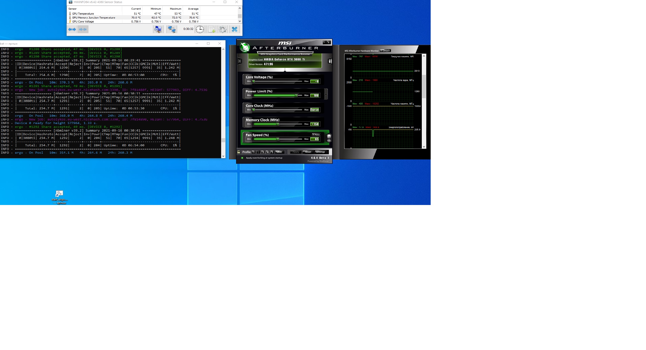Click Memory Clock slider handle

click(278, 124)
